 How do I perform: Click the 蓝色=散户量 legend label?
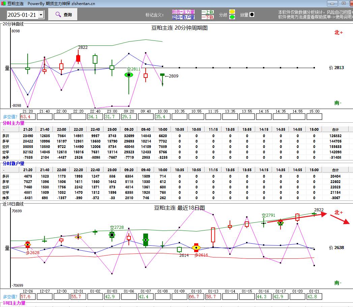pyautogui.click(x=183, y=17)
